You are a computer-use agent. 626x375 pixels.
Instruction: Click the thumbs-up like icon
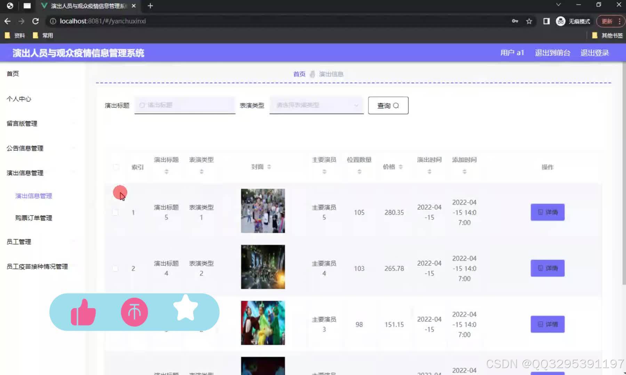click(83, 312)
